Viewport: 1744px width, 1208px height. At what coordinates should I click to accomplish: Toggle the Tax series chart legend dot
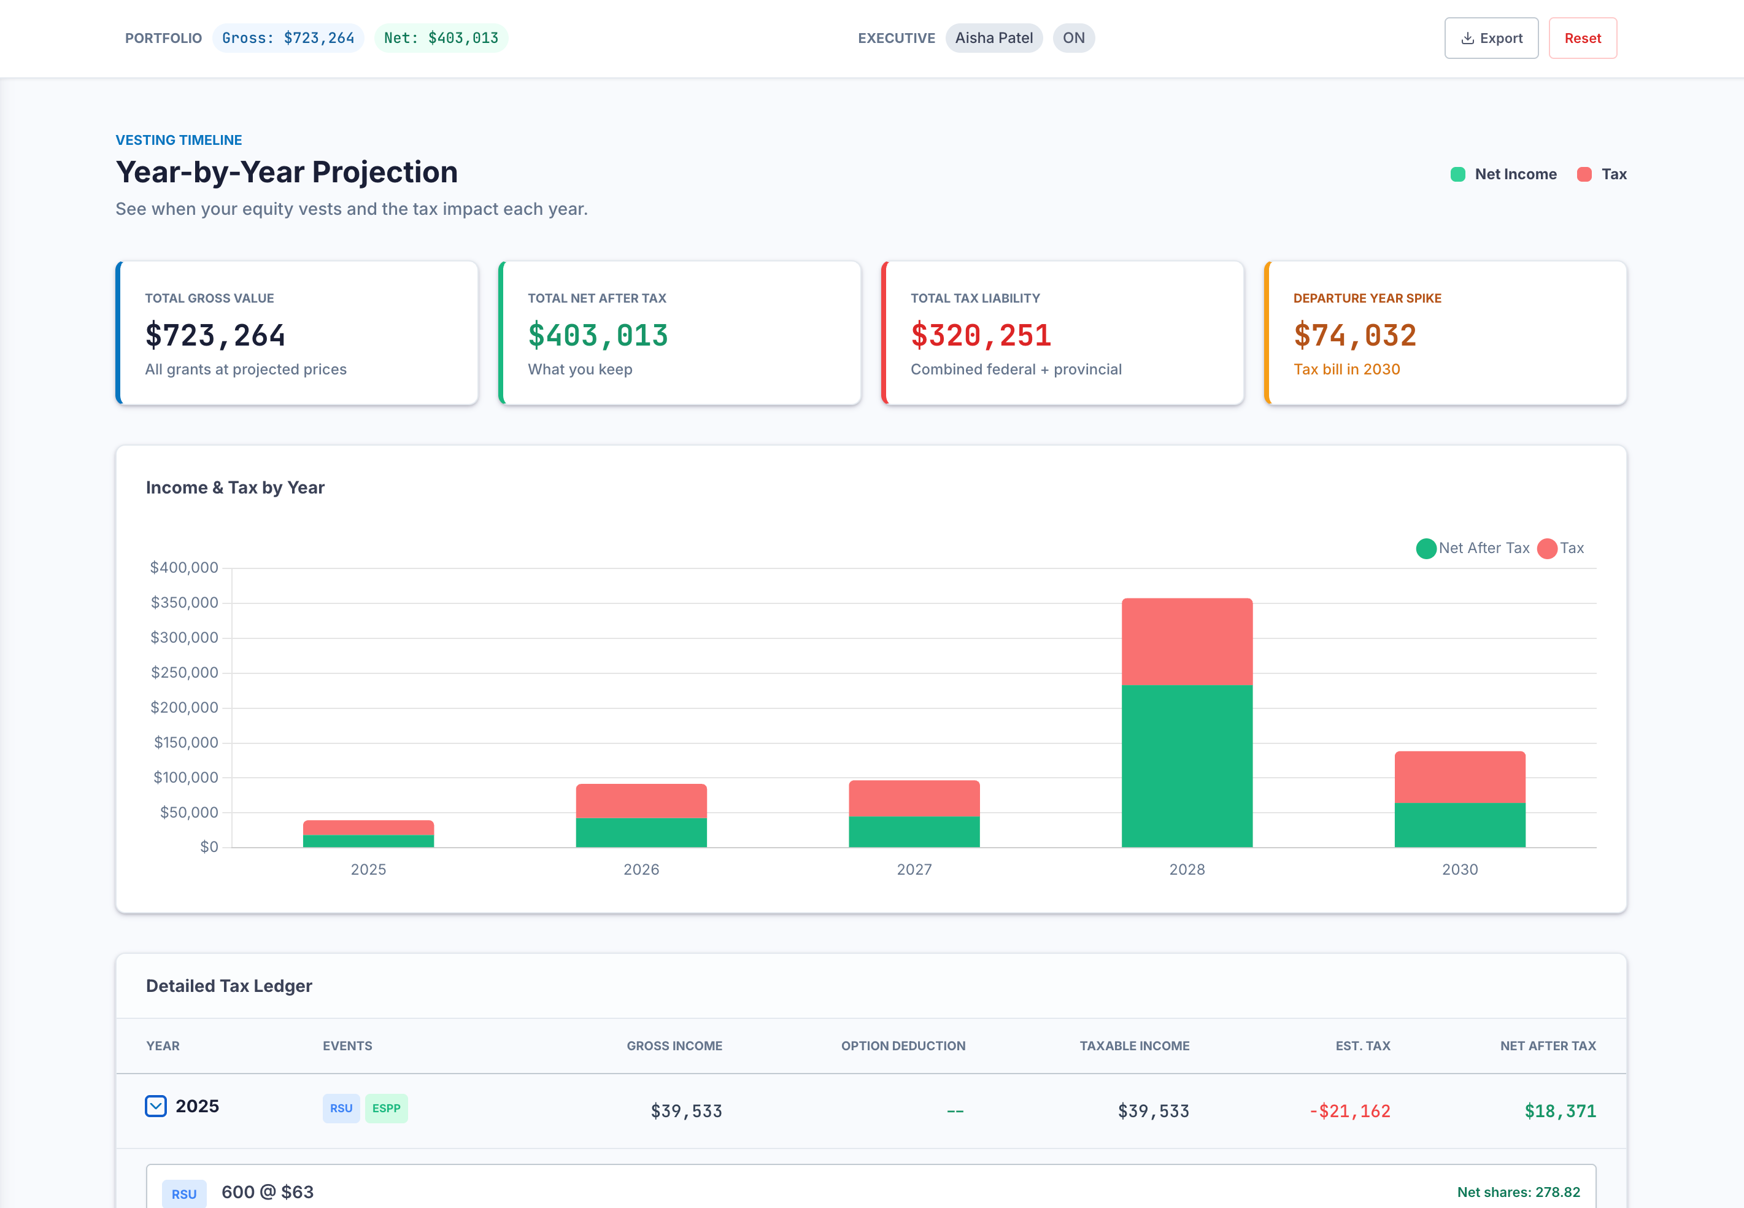(1546, 548)
